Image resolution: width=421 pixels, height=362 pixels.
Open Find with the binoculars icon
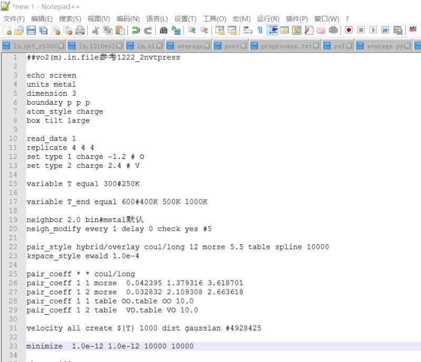(x=164, y=31)
